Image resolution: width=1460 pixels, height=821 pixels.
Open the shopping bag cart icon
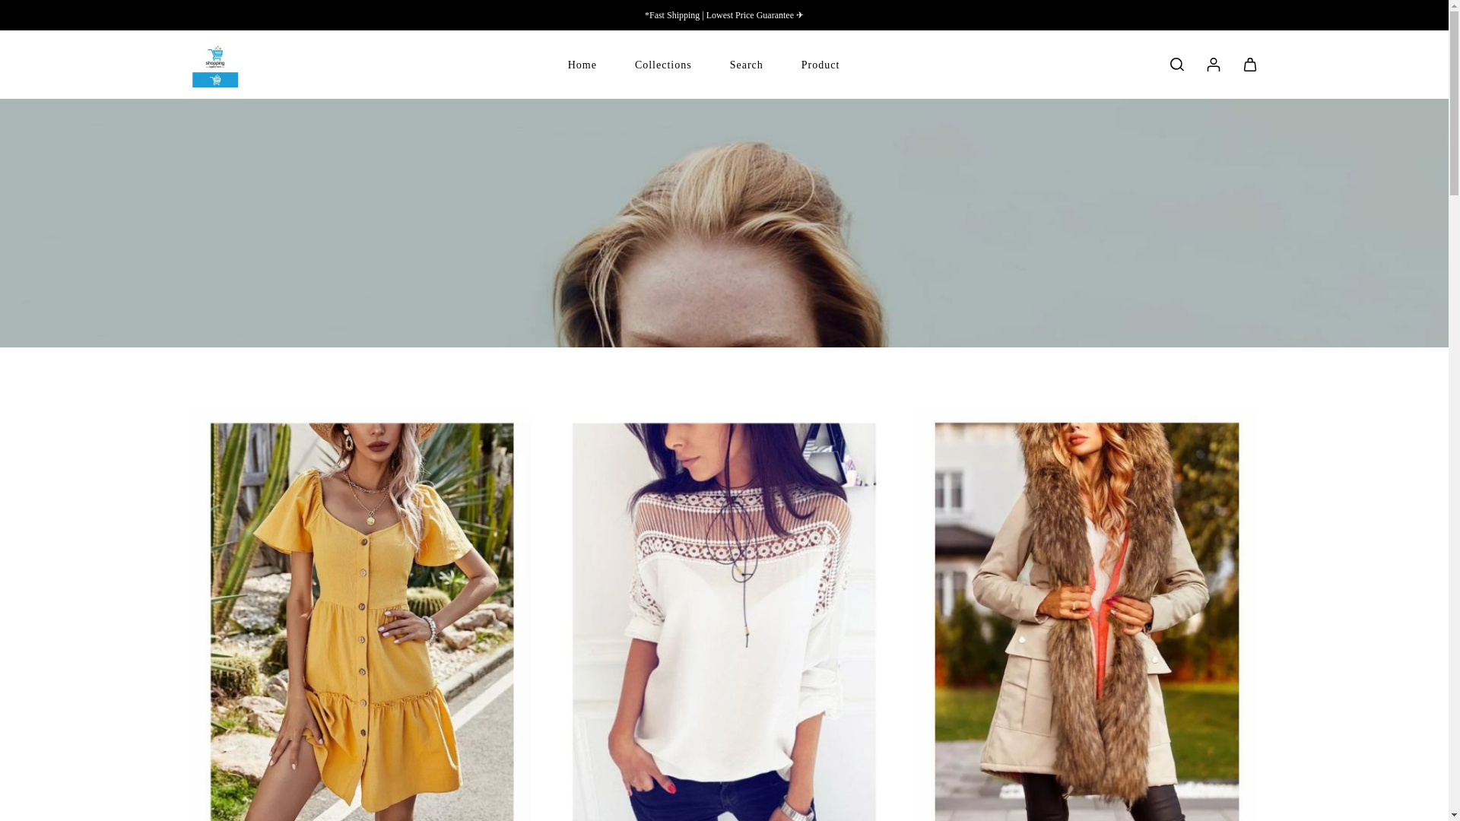point(1249,65)
